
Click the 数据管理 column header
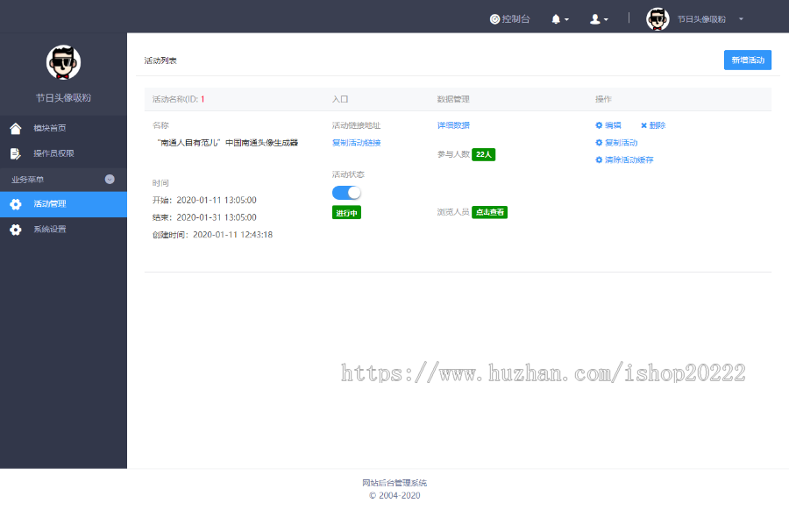(453, 99)
